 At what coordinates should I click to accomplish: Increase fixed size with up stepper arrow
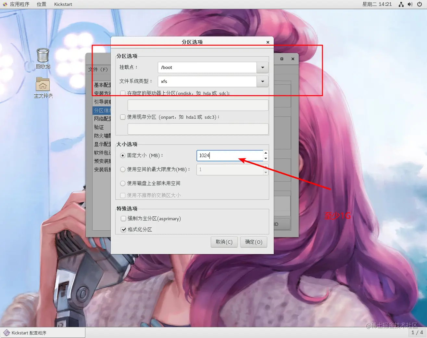click(266, 153)
